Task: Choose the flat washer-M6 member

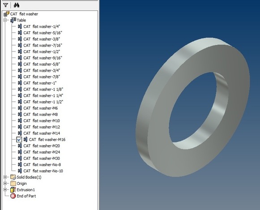Action: tap(38, 108)
